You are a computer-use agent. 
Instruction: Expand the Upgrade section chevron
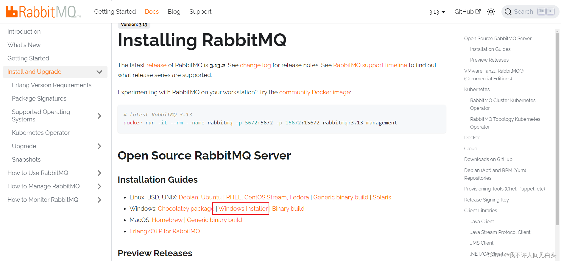pyautogui.click(x=99, y=146)
